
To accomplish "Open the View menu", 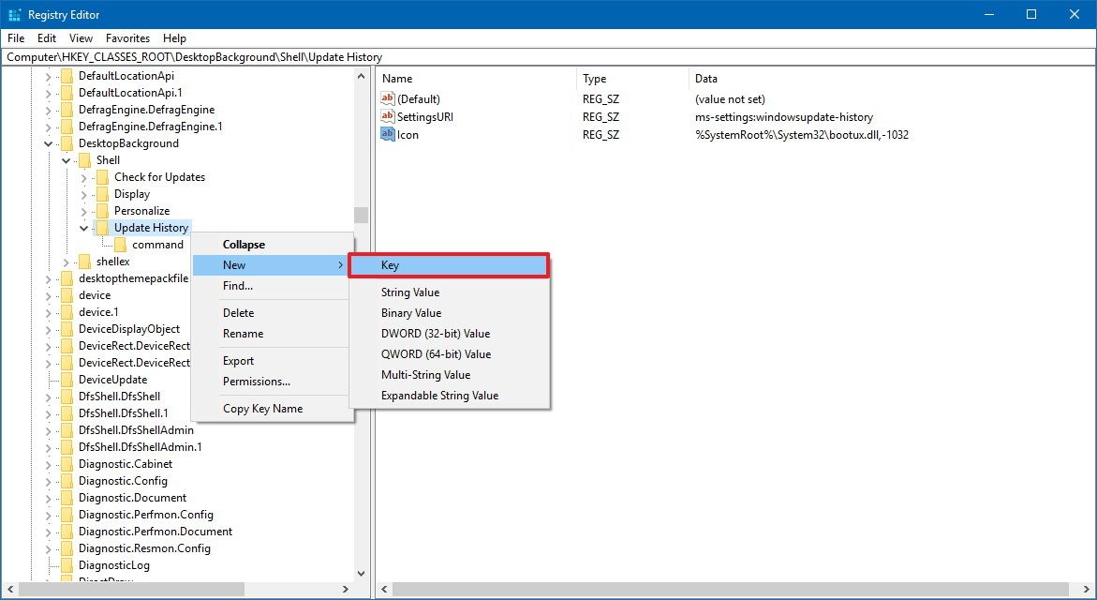I will (x=81, y=38).
